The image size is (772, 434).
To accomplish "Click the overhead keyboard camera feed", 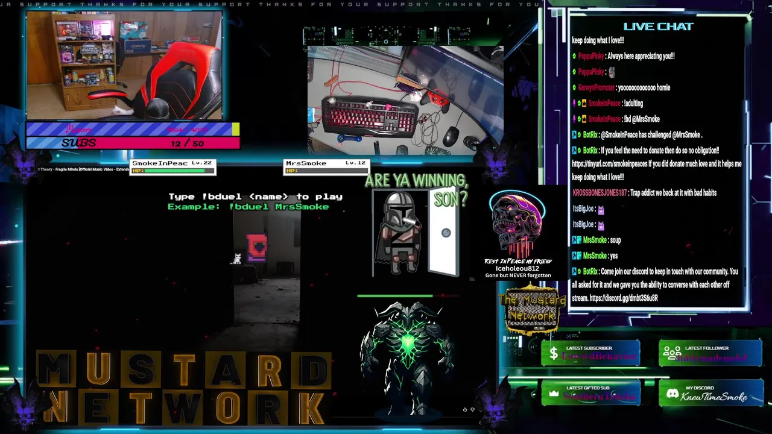I will pyautogui.click(x=405, y=100).
